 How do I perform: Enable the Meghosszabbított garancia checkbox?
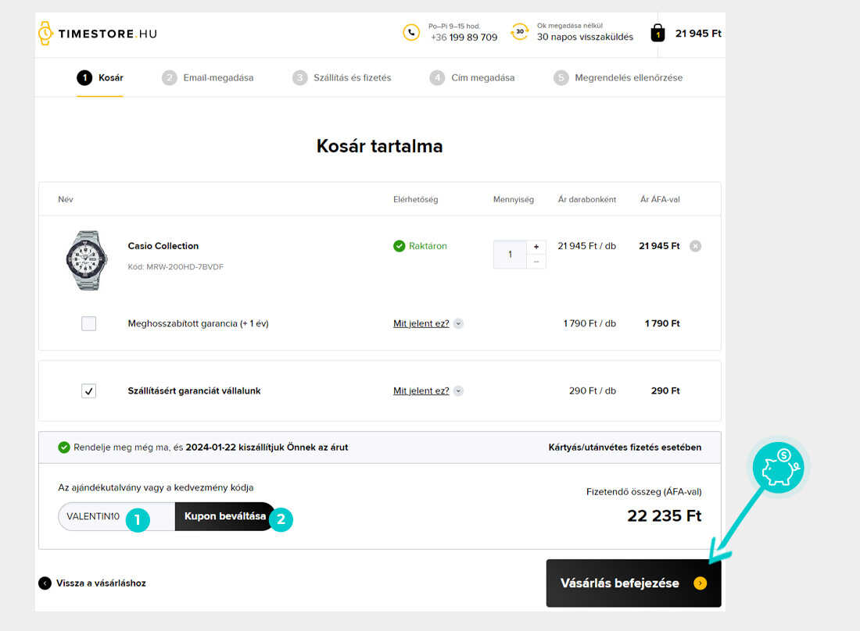89,324
